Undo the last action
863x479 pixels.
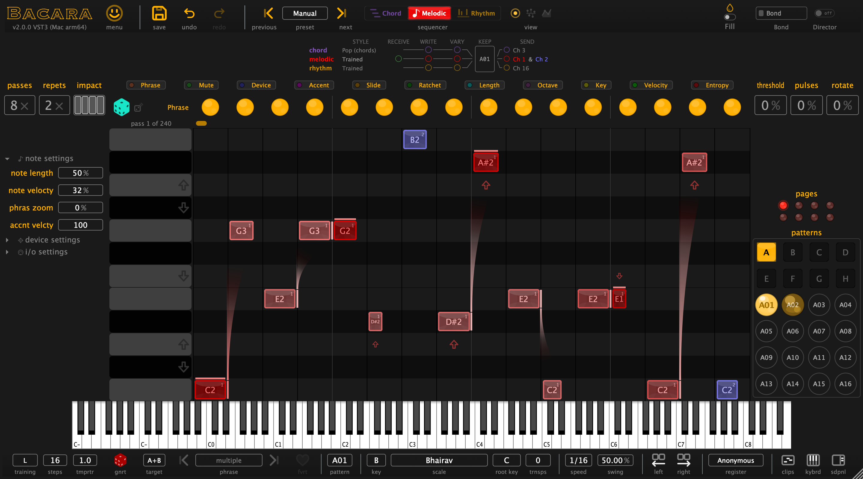click(189, 13)
